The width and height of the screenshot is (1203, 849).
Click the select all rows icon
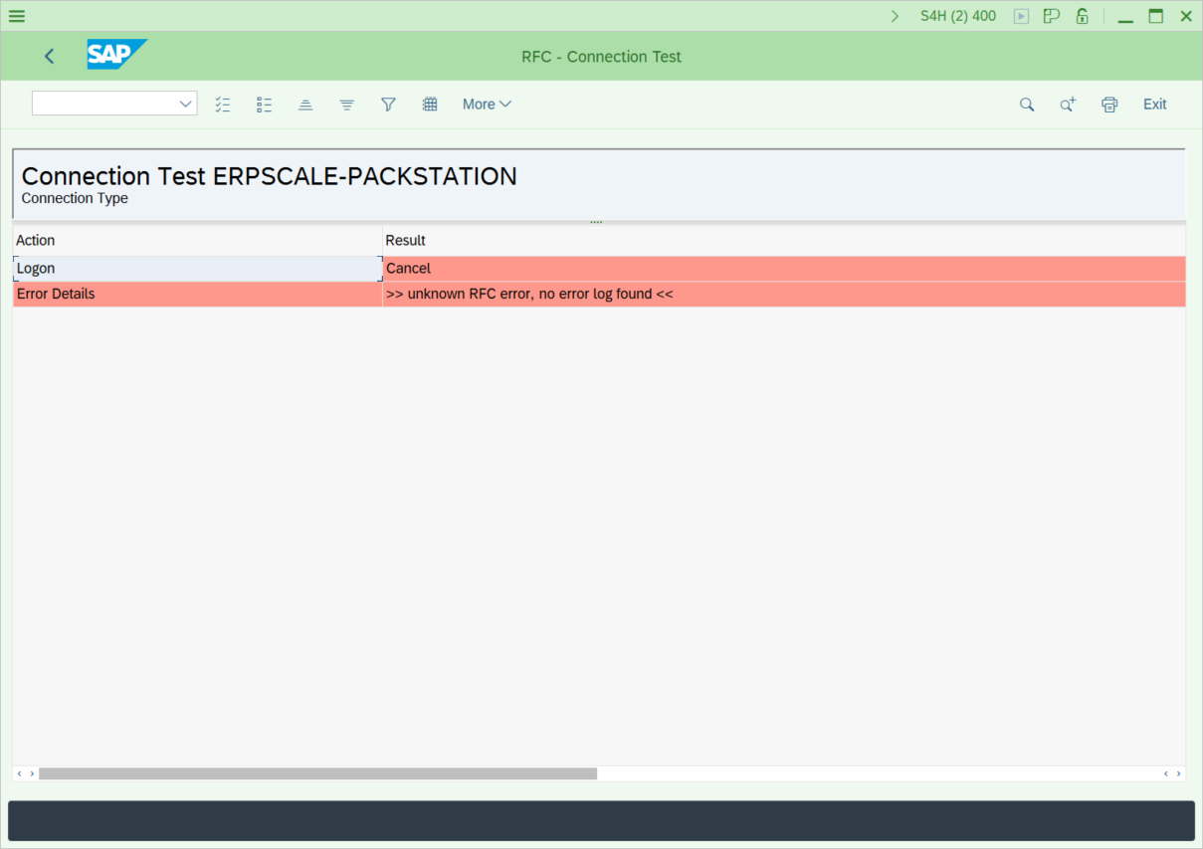pyautogui.click(x=223, y=105)
